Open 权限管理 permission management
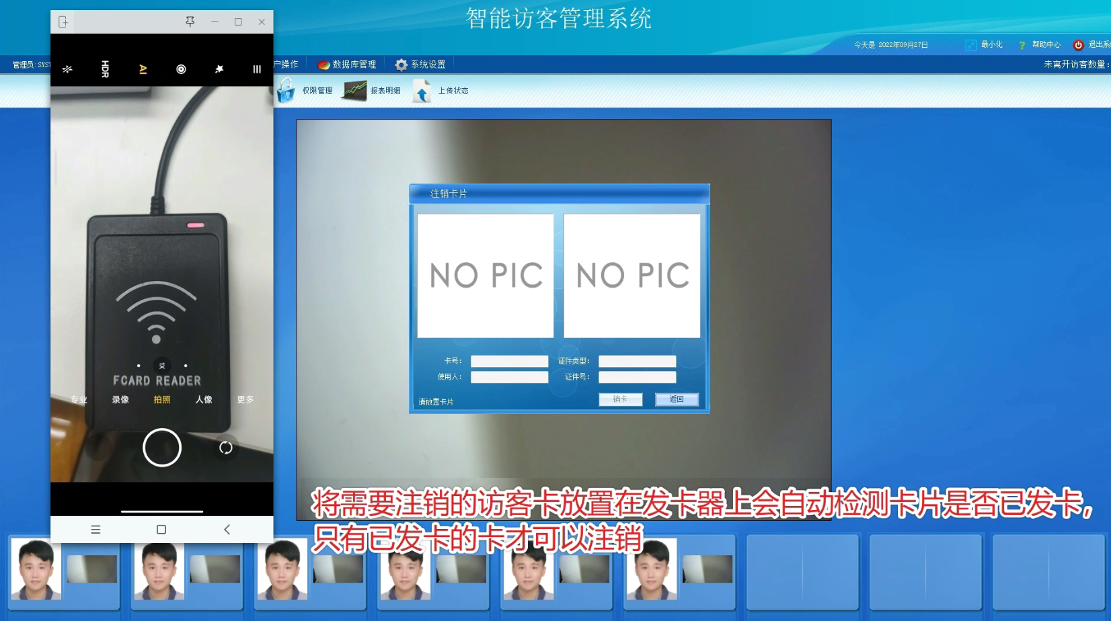This screenshot has height=621, width=1111. [306, 91]
